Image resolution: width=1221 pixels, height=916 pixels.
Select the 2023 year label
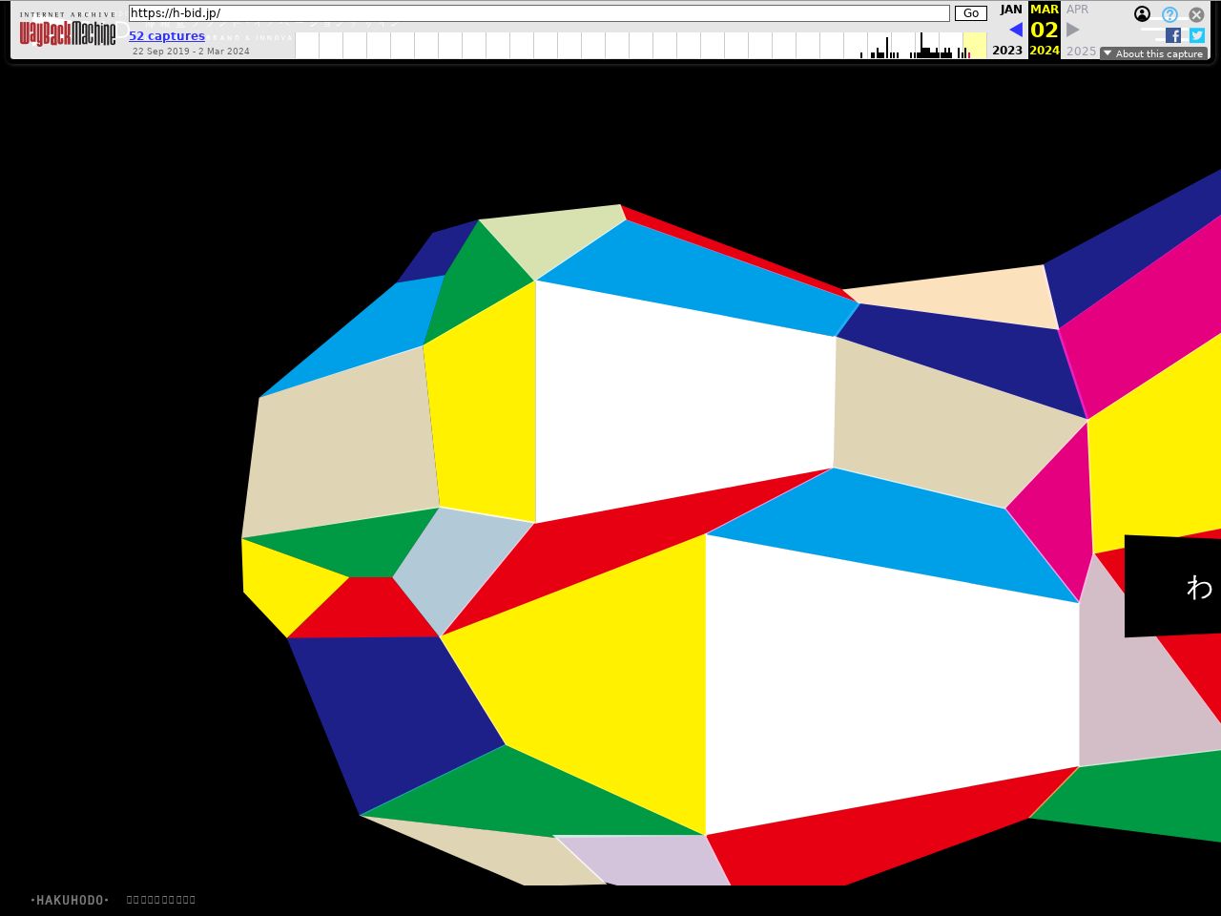click(x=1007, y=51)
